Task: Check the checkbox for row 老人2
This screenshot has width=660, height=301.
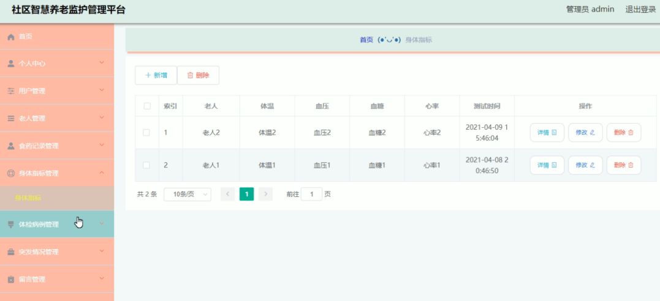Action: [146, 132]
